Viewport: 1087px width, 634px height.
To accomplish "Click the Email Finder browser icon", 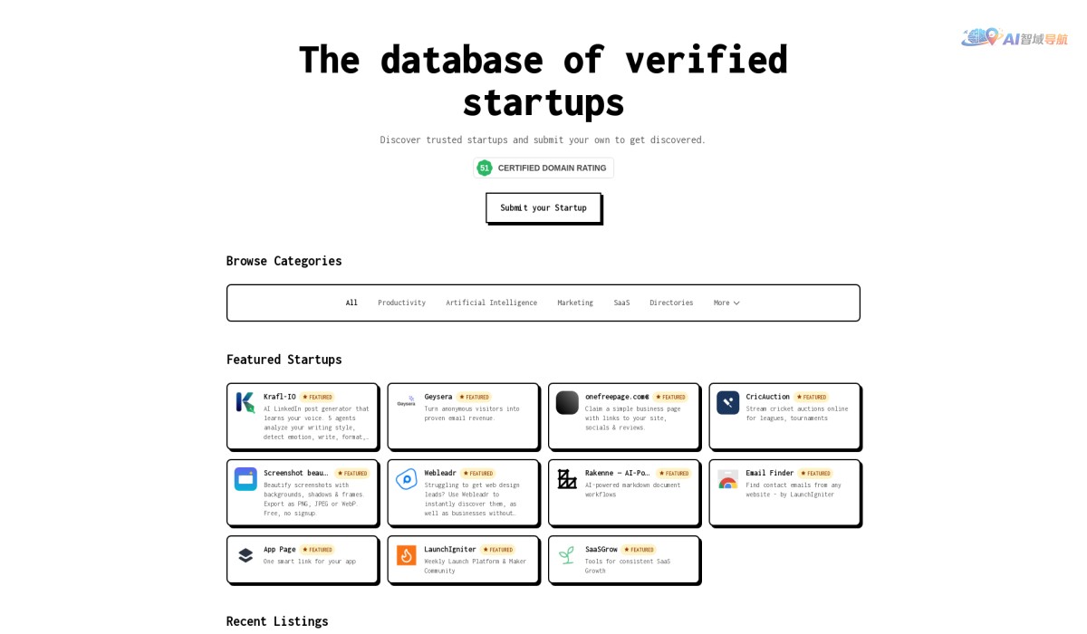I will 726,478.
